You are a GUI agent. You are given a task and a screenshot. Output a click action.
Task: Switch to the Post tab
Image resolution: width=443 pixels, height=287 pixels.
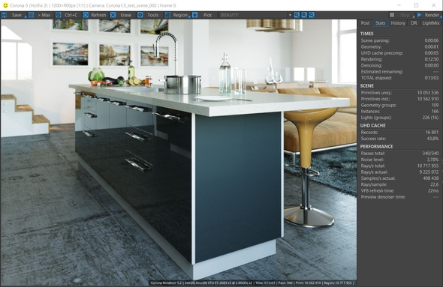(365, 23)
